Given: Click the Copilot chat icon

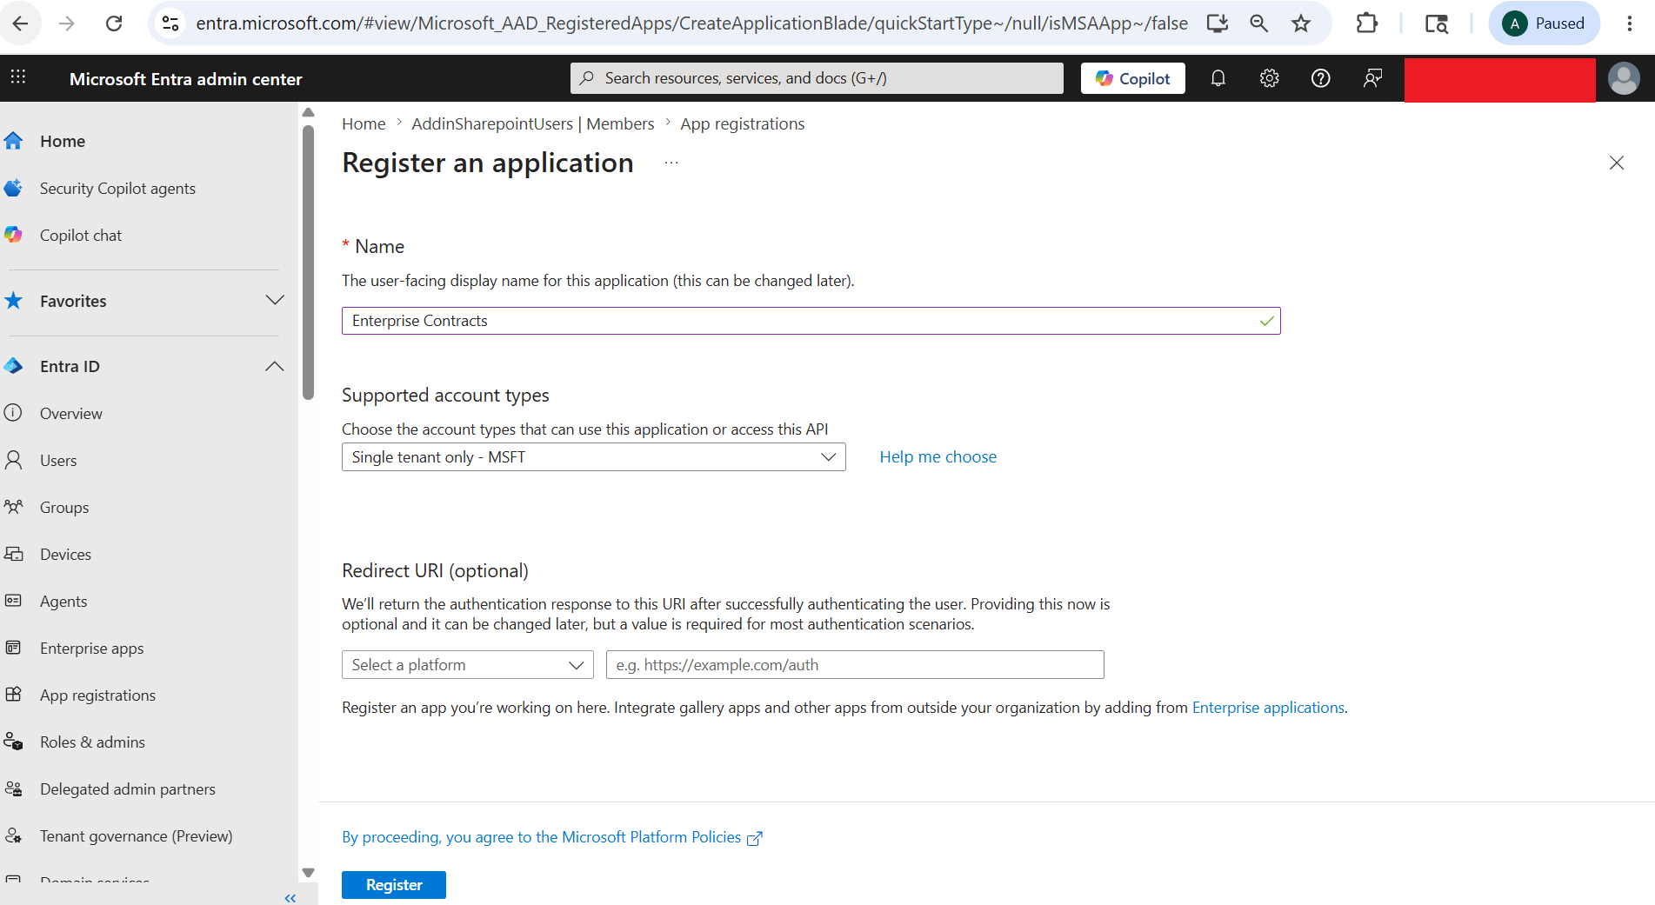Looking at the screenshot, I should pyautogui.click(x=14, y=235).
